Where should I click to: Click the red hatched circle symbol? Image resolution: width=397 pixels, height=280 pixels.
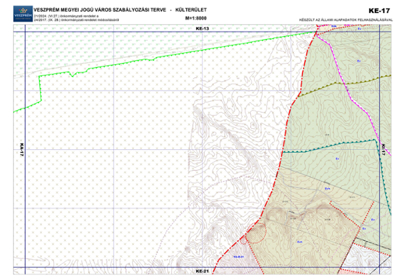(255, 233)
